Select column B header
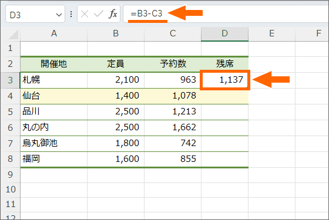 click(x=116, y=34)
